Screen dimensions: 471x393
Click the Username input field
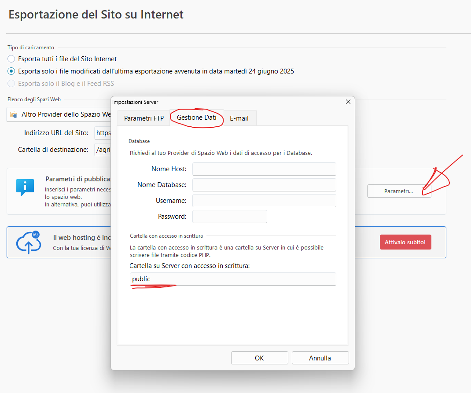264,201
